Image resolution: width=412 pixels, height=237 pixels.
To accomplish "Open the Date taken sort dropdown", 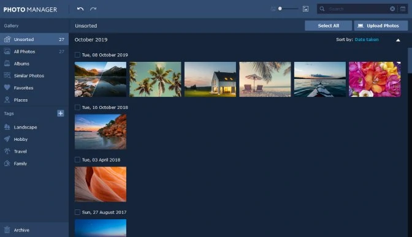I will coord(367,40).
